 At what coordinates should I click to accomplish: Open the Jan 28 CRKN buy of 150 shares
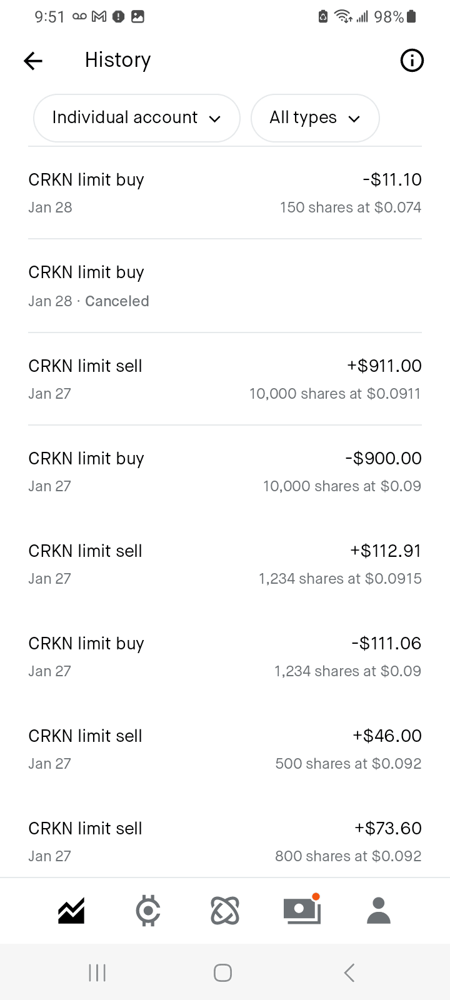pyautogui.click(x=225, y=193)
